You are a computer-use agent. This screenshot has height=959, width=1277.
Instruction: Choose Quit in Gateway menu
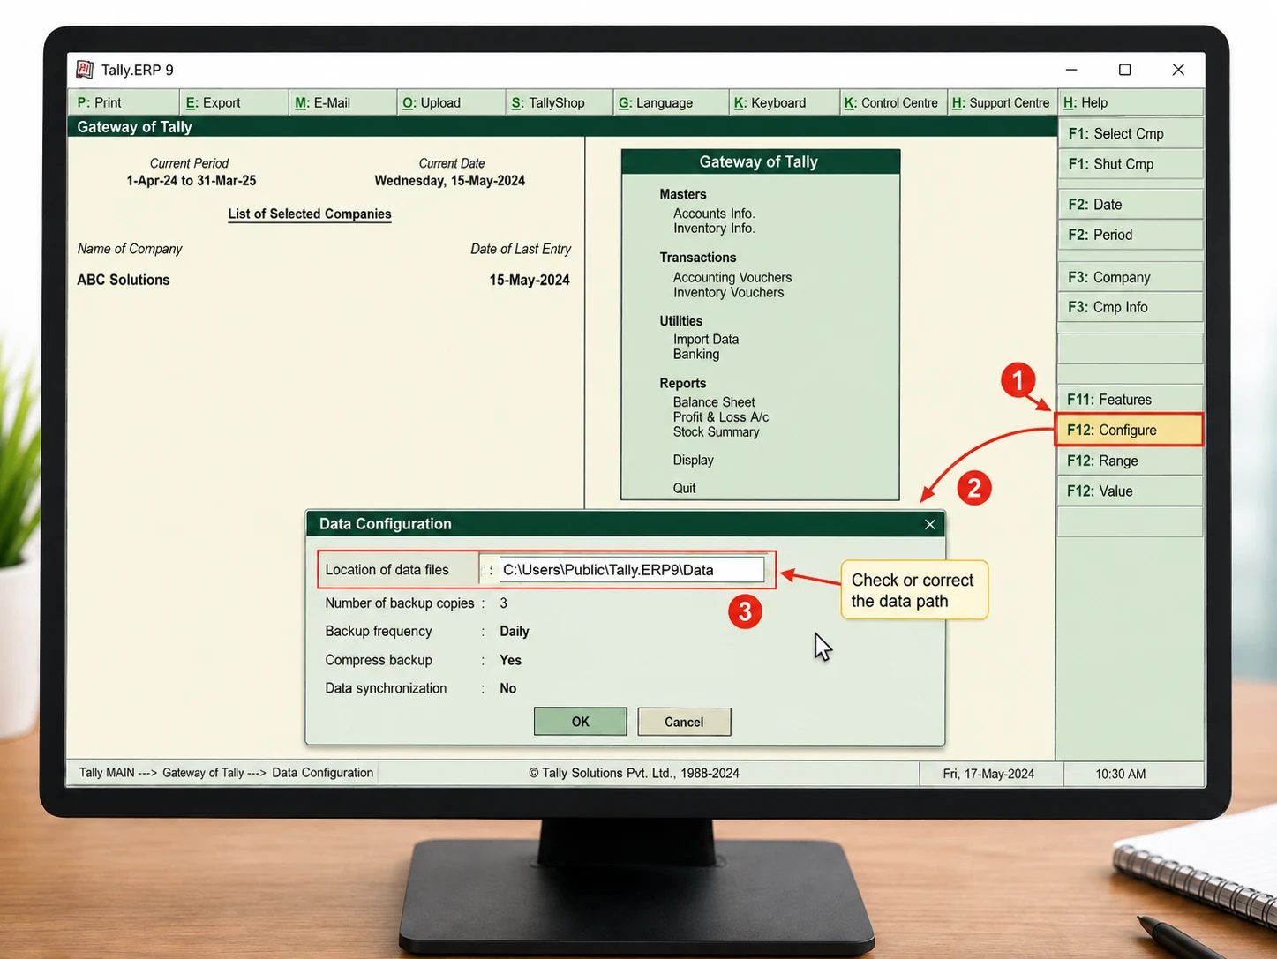click(684, 489)
